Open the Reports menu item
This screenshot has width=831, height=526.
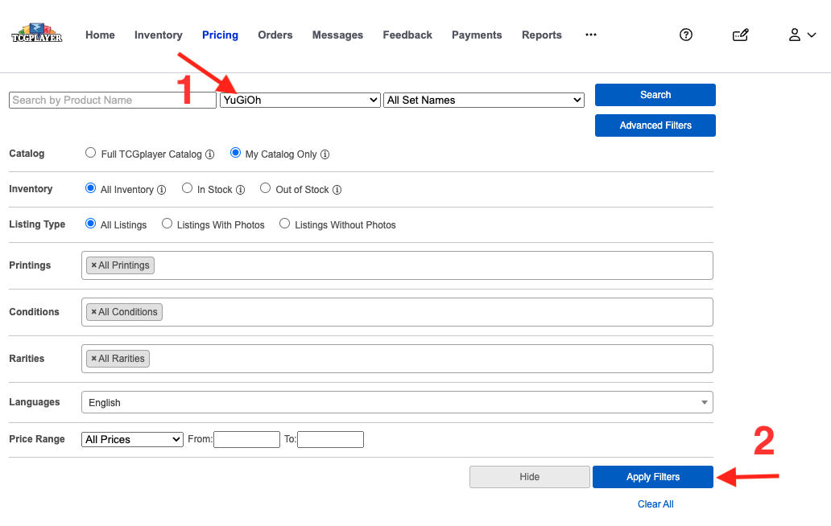[542, 35]
